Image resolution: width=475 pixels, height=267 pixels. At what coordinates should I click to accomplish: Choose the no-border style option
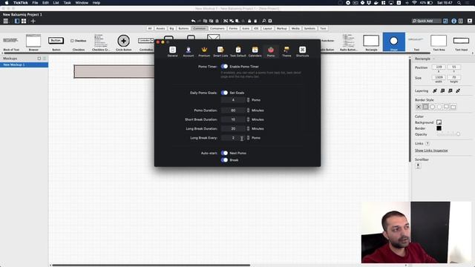(419, 107)
